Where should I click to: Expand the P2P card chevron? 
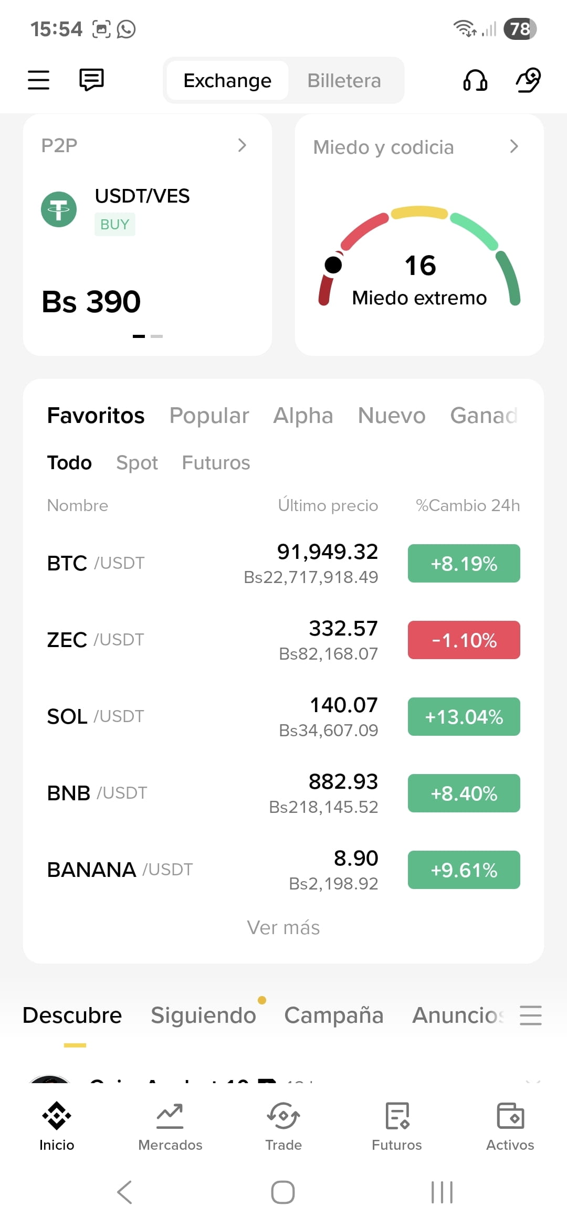click(x=242, y=145)
